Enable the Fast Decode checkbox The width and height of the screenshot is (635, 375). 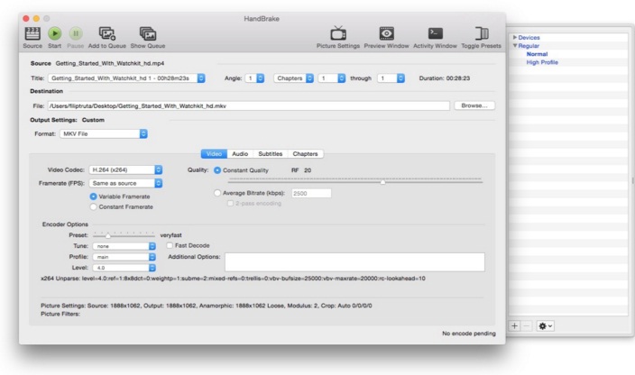click(x=170, y=245)
